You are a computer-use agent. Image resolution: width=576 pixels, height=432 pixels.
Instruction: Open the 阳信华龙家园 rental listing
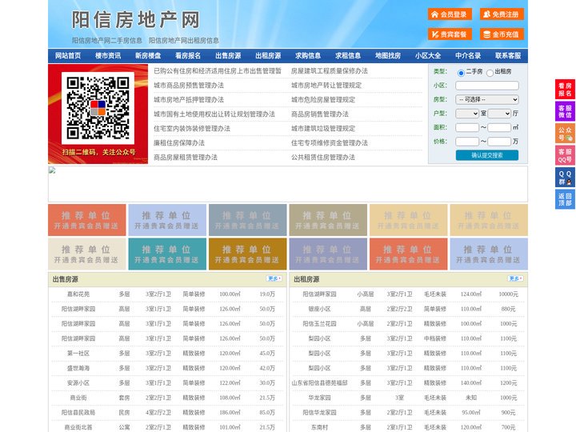319,413
